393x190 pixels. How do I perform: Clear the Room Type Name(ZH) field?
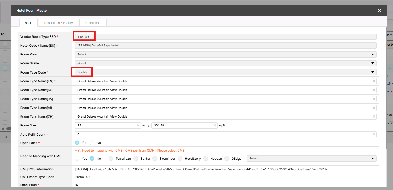tap(374, 116)
